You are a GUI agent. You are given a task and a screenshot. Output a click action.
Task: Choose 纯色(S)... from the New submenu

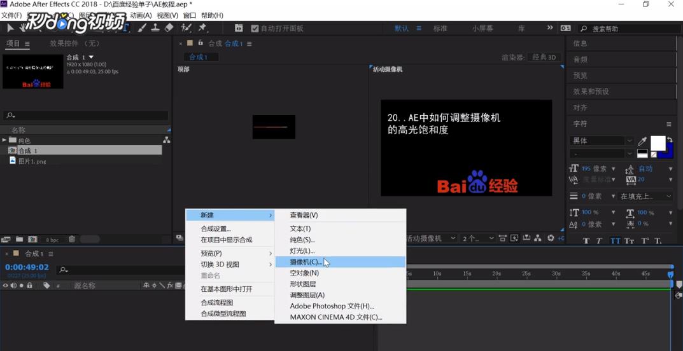coord(340,240)
